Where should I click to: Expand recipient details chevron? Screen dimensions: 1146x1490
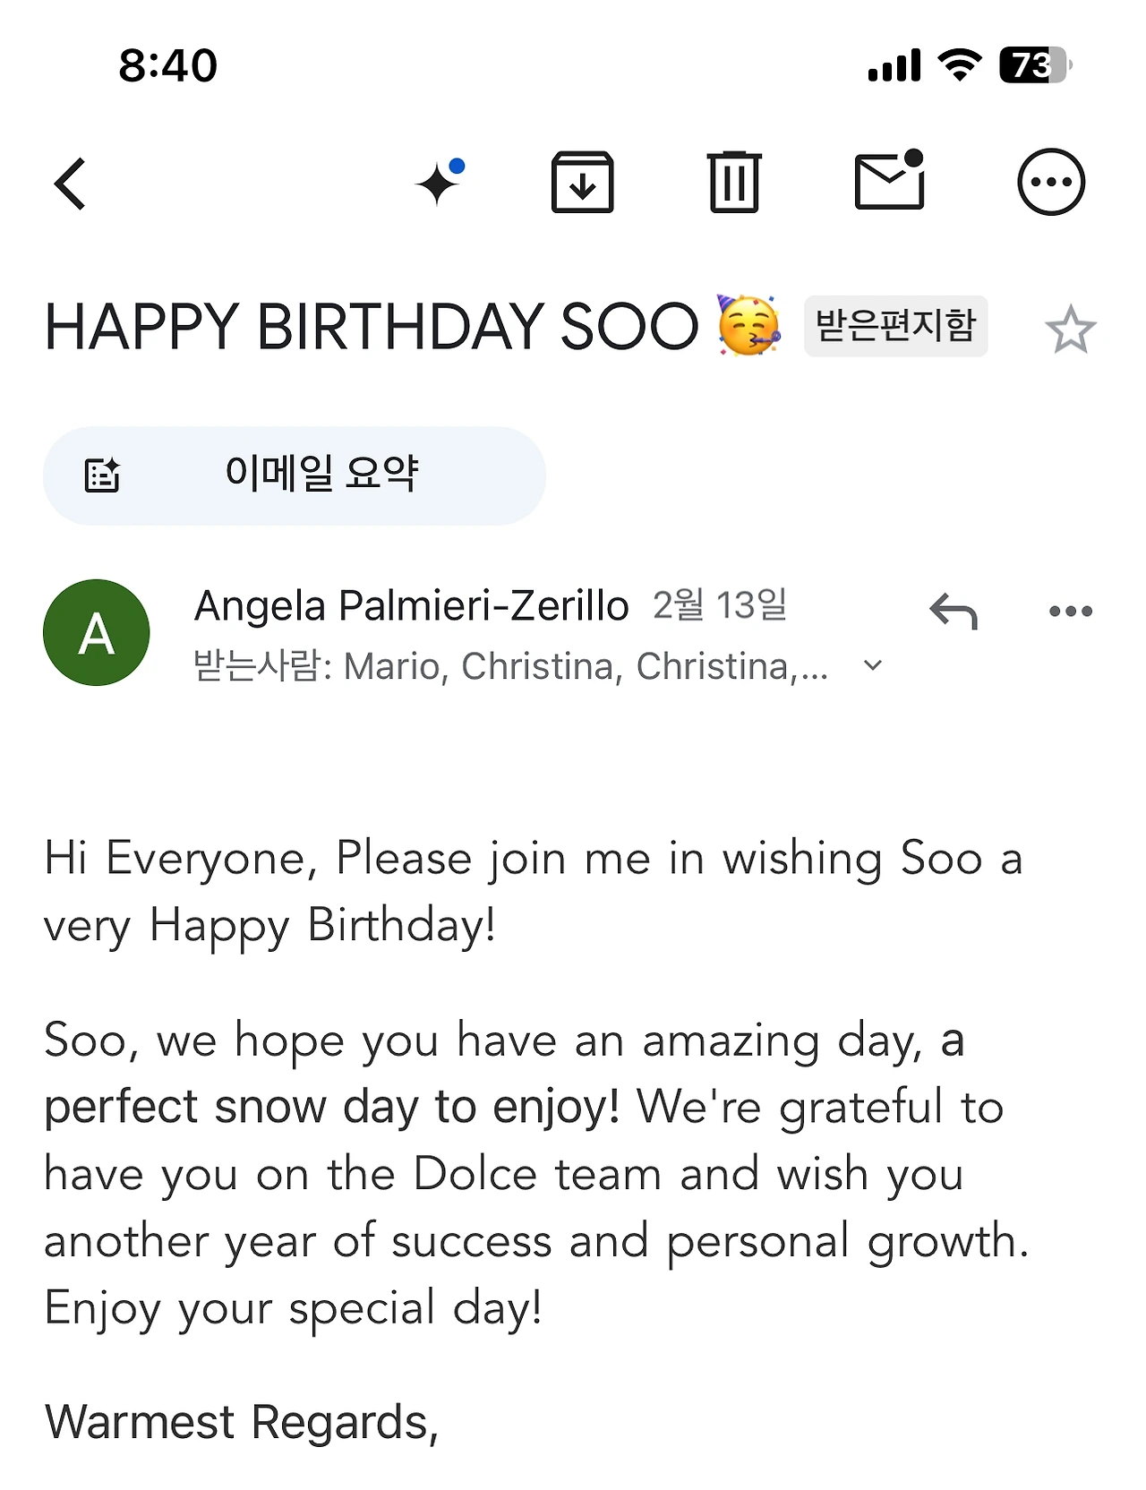coord(873,665)
